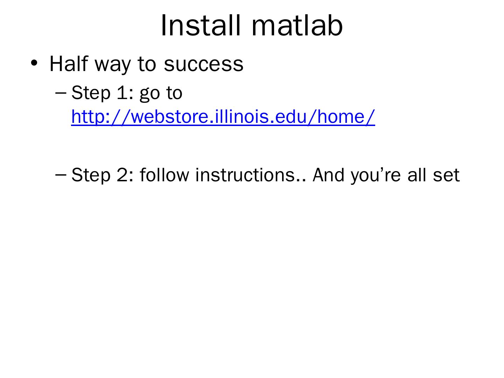Click the dash before "Step 1"
Viewport: 504px width, 378px height.
point(60,93)
